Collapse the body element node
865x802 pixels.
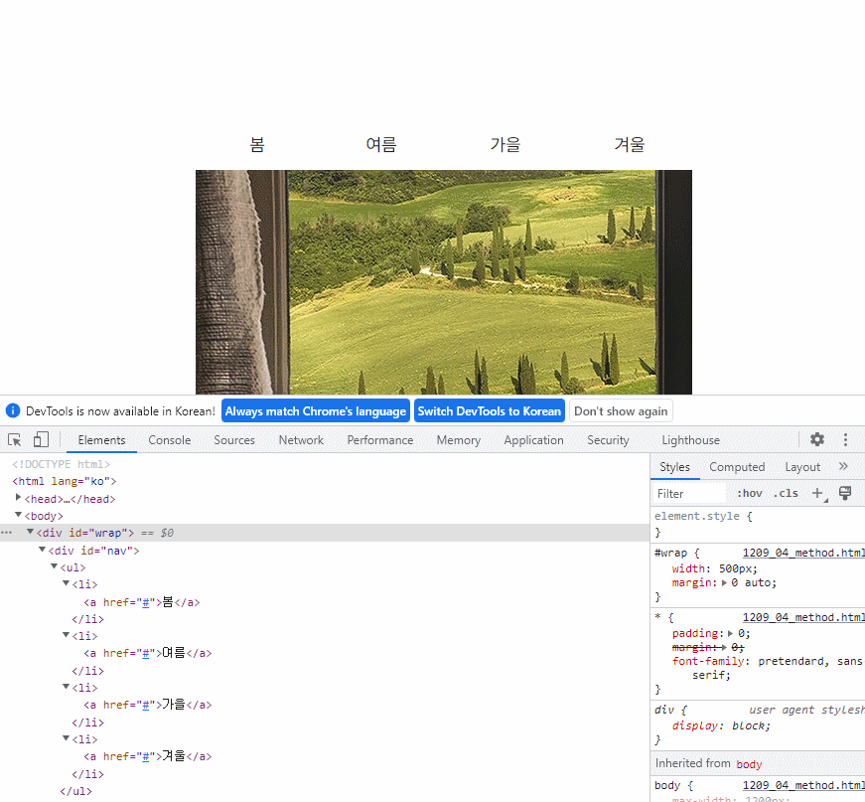[18, 515]
